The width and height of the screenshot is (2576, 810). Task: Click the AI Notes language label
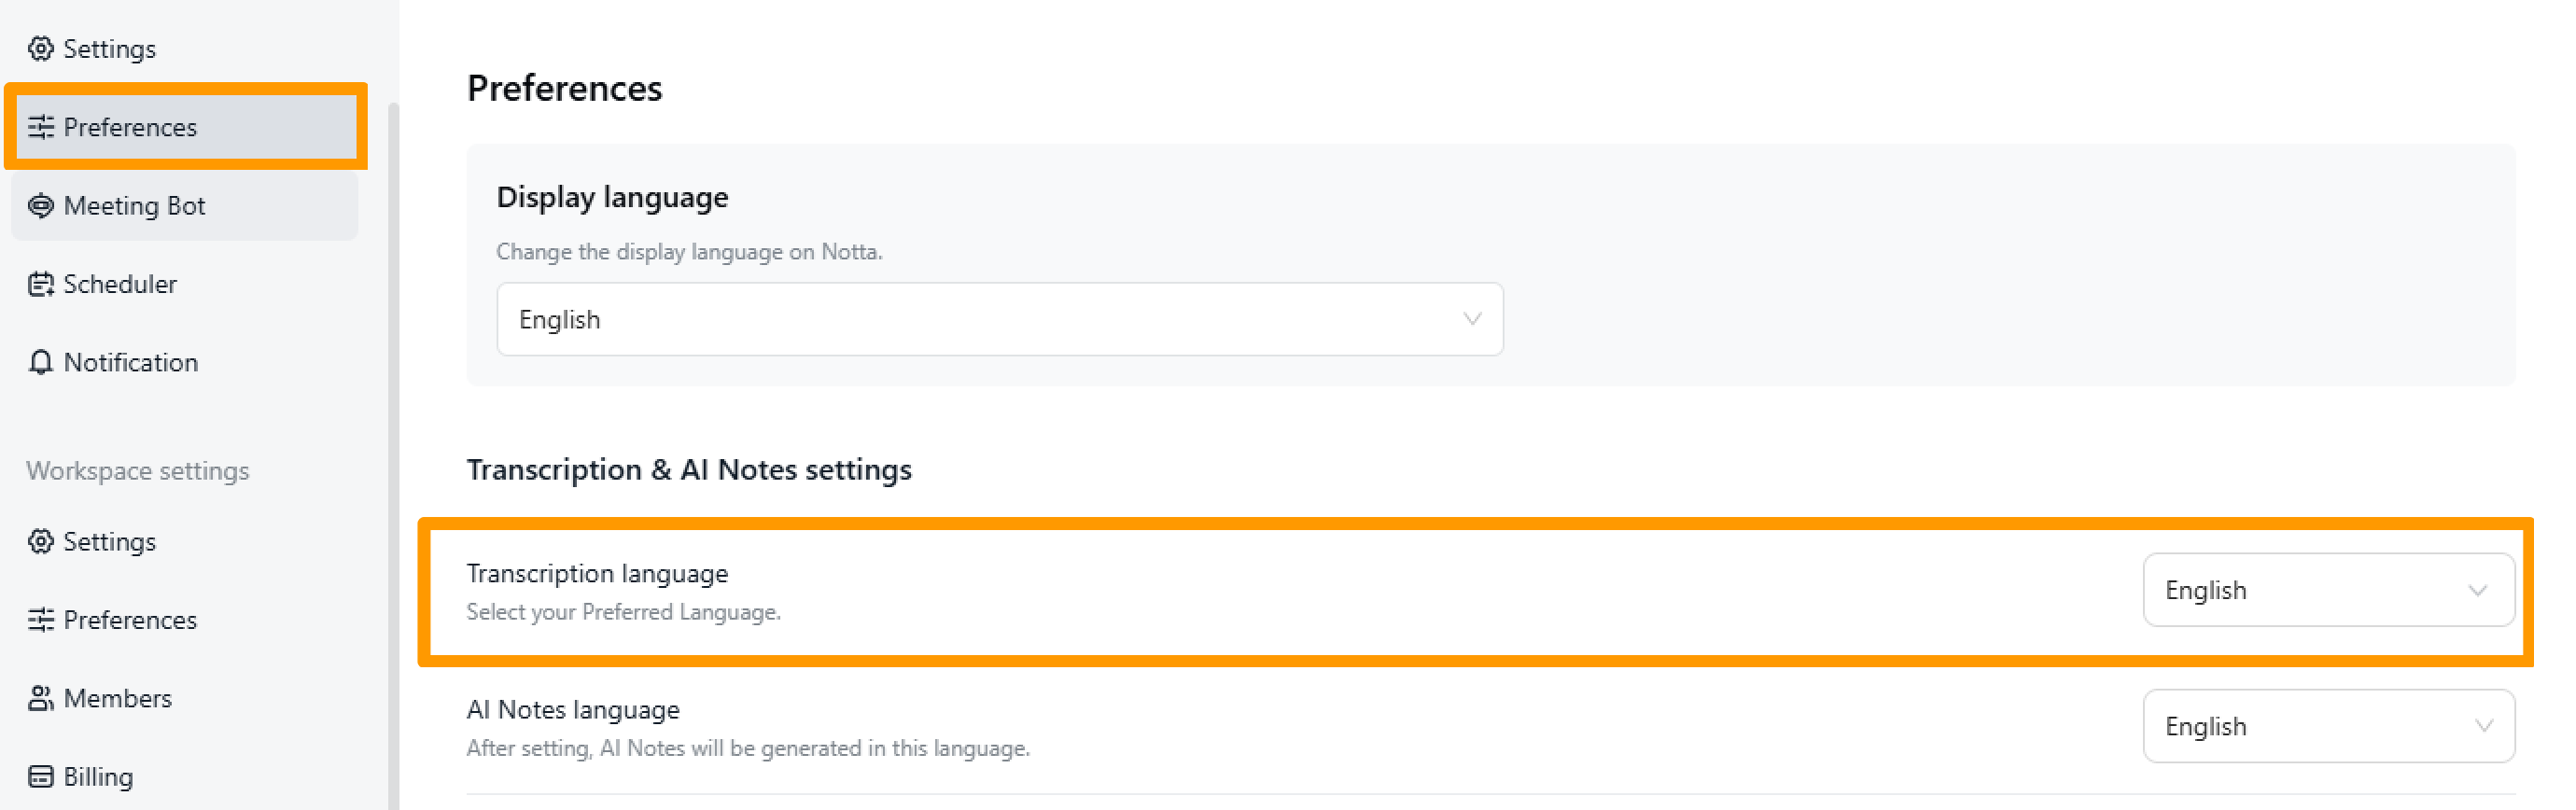573,709
